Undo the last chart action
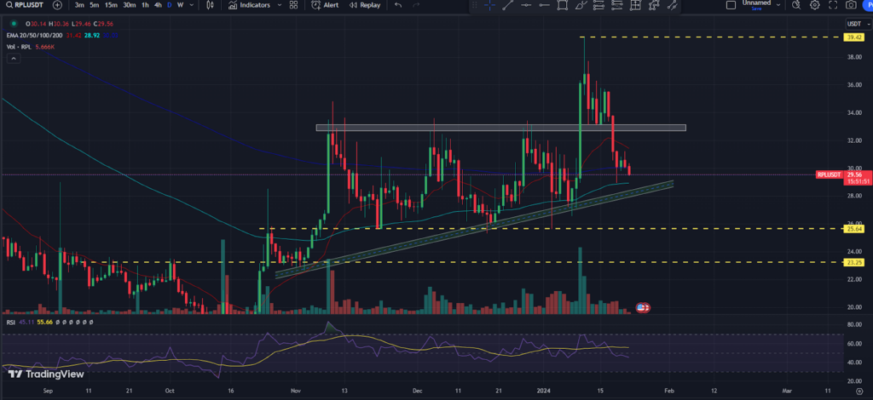 pyautogui.click(x=398, y=5)
